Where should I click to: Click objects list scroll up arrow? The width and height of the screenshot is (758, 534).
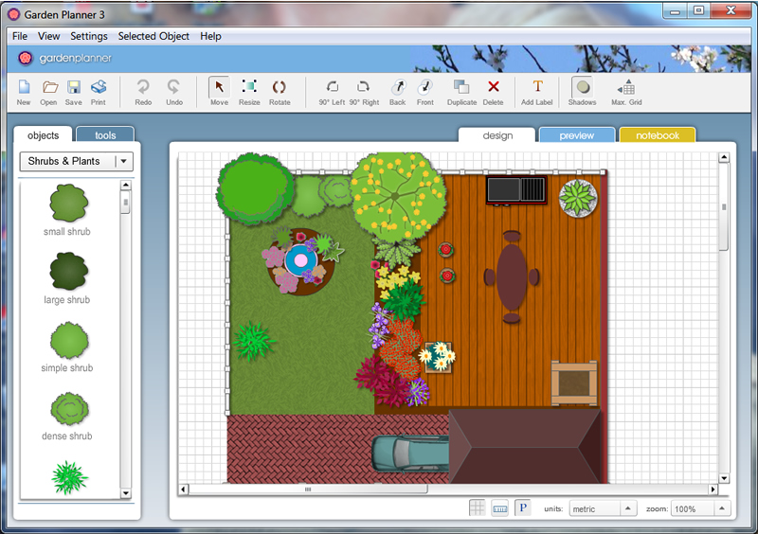tap(126, 185)
